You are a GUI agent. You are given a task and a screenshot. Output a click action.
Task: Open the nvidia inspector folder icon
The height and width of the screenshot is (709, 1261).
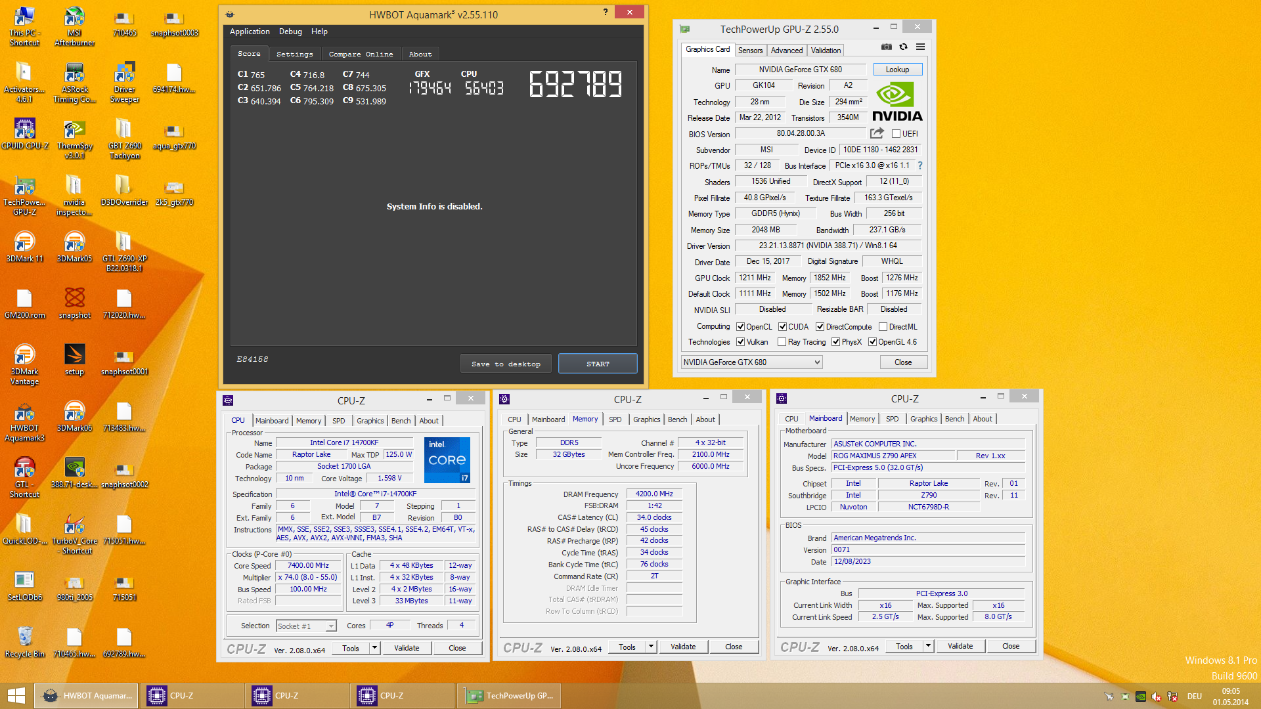tap(74, 196)
